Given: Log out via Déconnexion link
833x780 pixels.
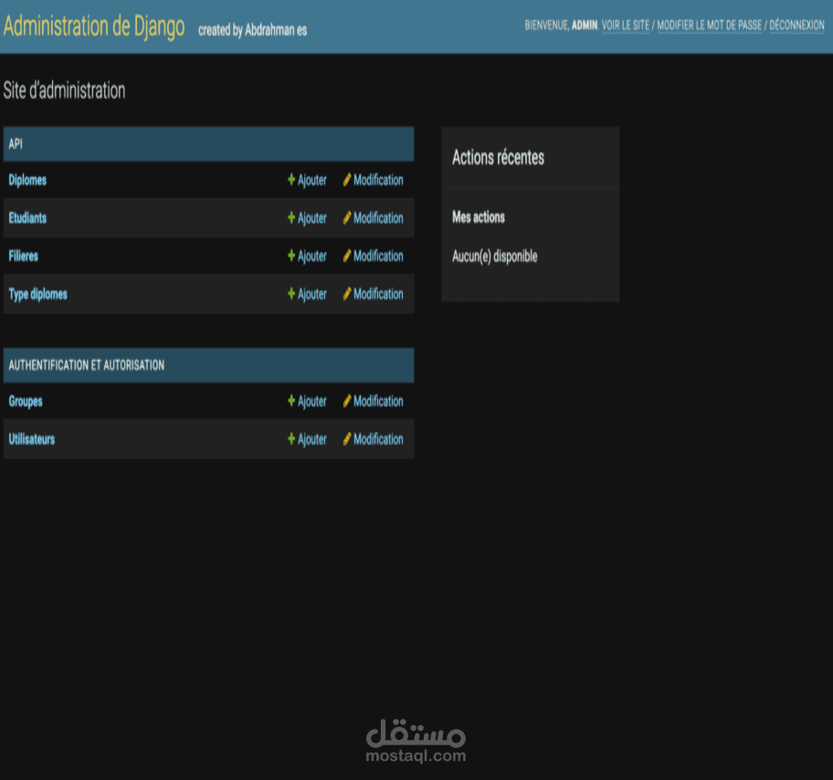Looking at the screenshot, I should [x=796, y=25].
